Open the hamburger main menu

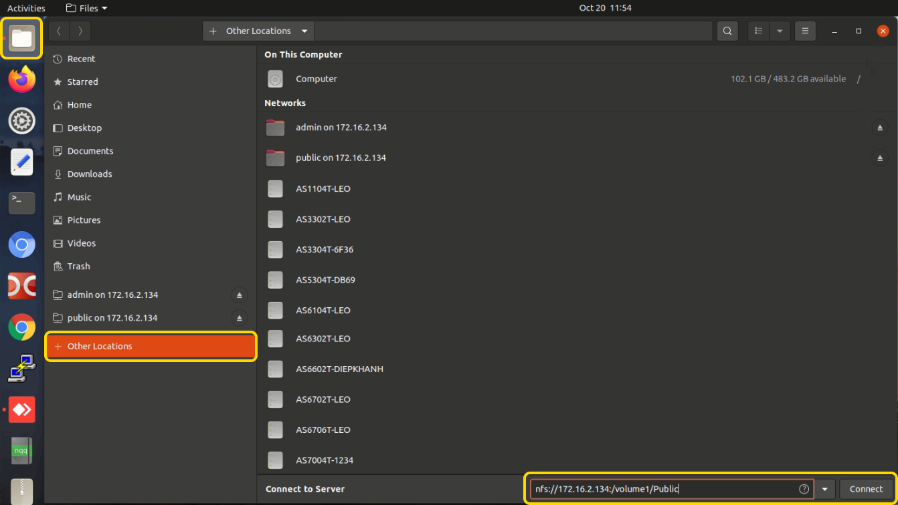pos(805,31)
